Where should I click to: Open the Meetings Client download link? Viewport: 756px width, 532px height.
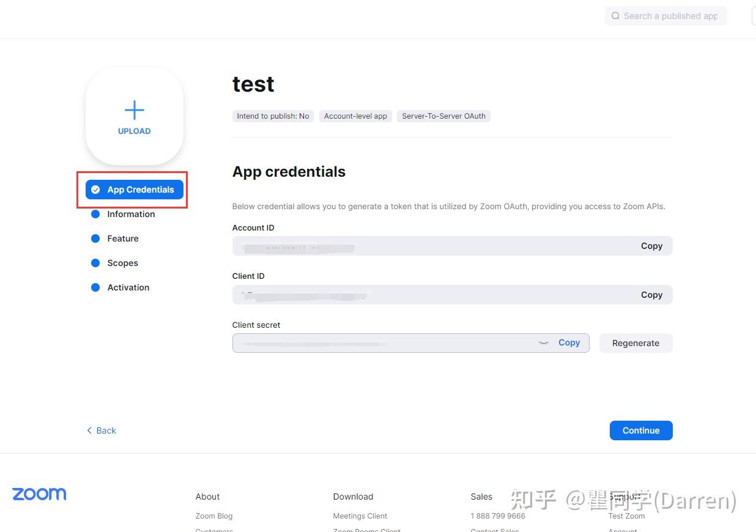360,515
